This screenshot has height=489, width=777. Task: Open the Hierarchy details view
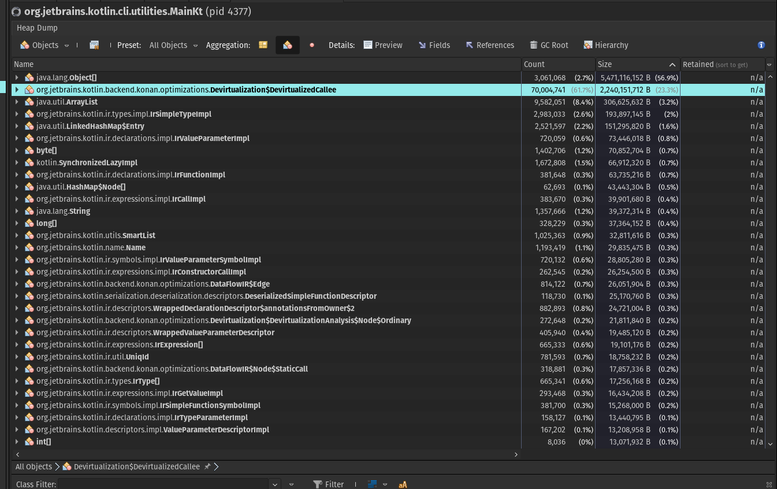coord(604,45)
